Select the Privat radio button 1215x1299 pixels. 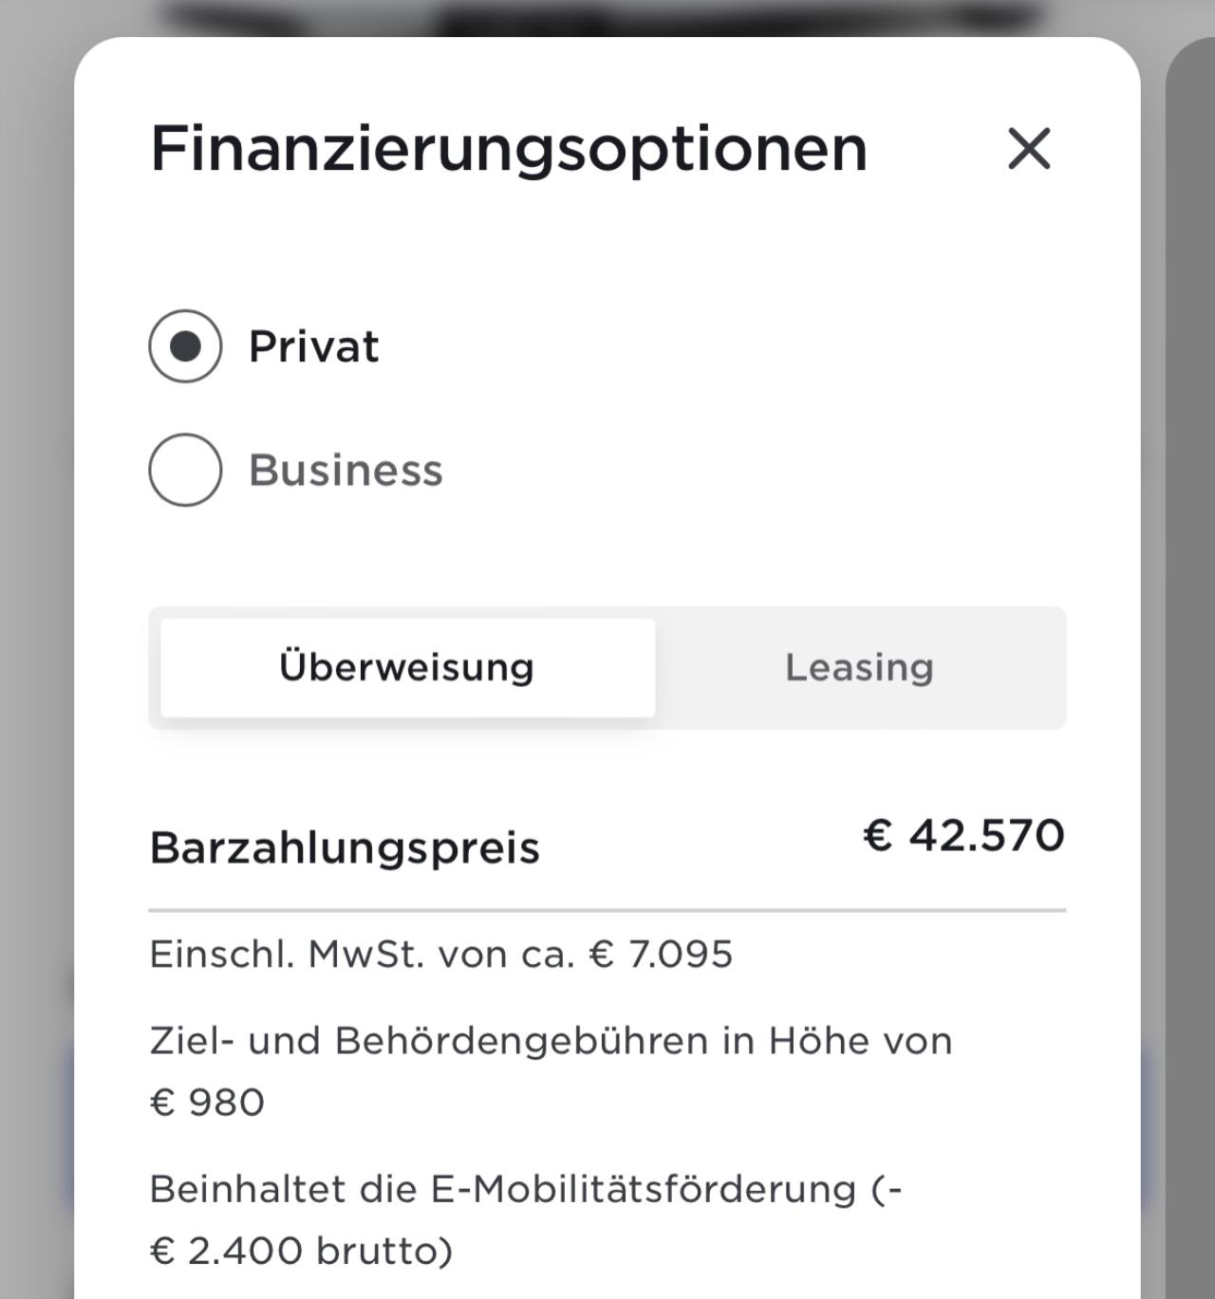(185, 346)
